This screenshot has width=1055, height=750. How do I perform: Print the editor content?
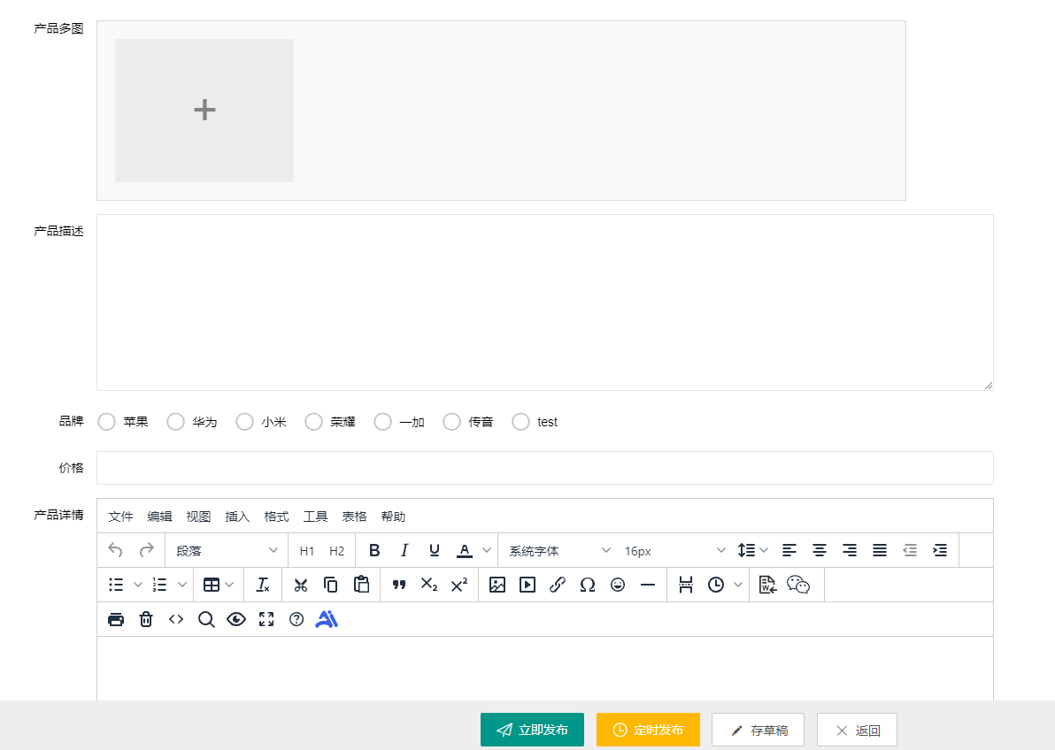(116, 619)
